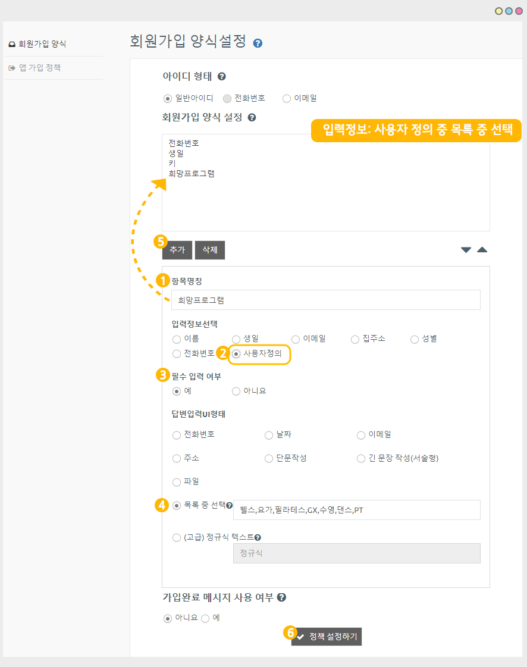The width and height of the screenshot is (527, 667).
Task: Click help icon beside 정규식 텍스트 option
Action: 258,538
